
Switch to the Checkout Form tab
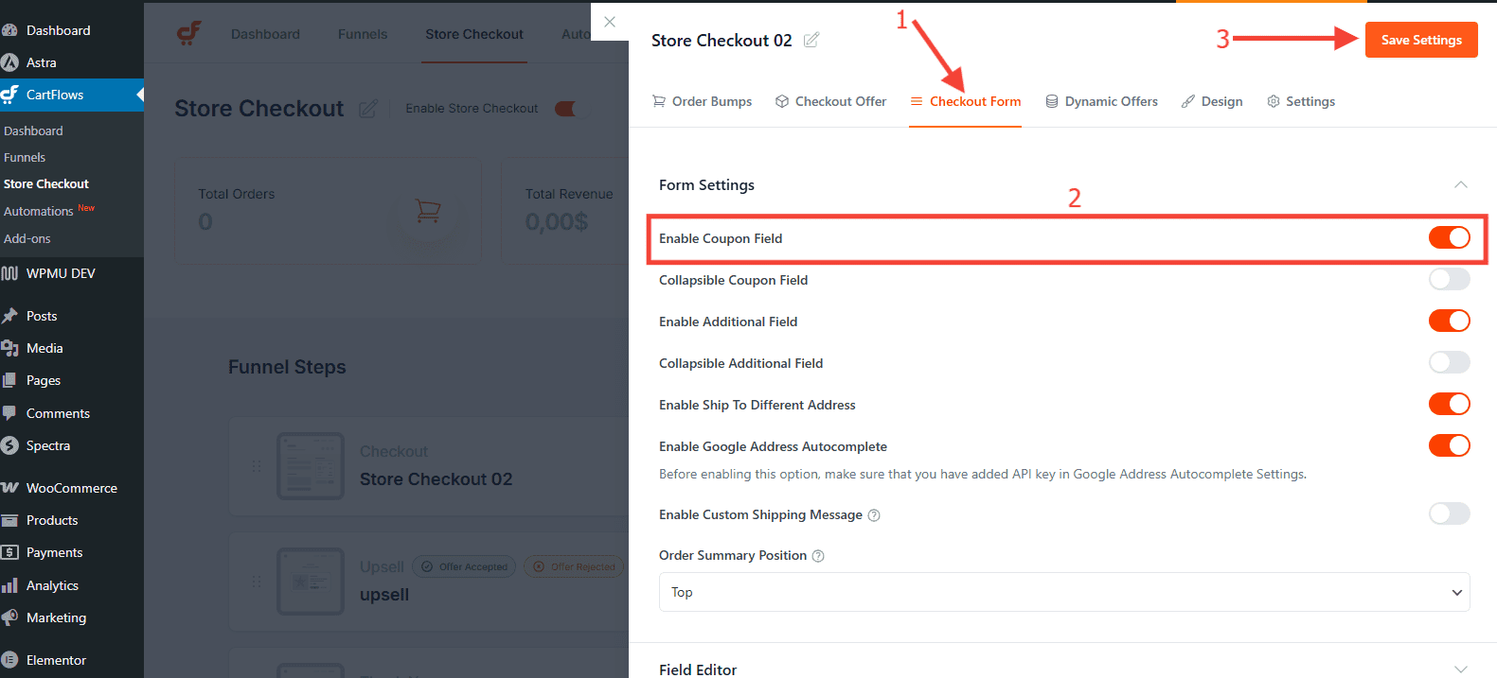965,101
